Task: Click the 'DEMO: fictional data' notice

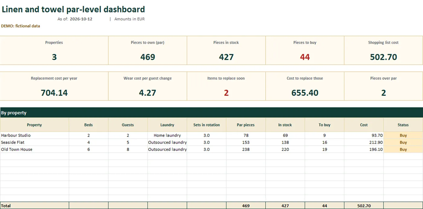Action: click(x=21, y=26)
